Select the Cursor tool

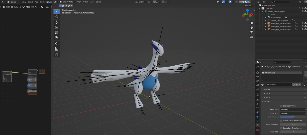[x=56, y=16]
